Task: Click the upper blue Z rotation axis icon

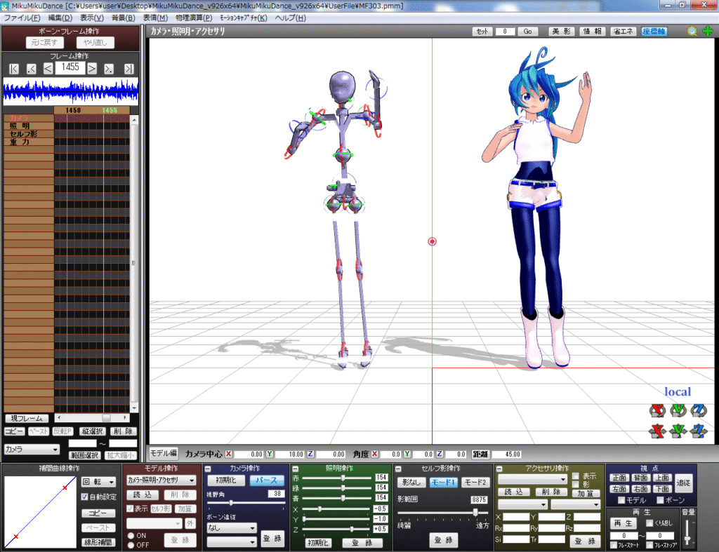Action: [699, 410]
